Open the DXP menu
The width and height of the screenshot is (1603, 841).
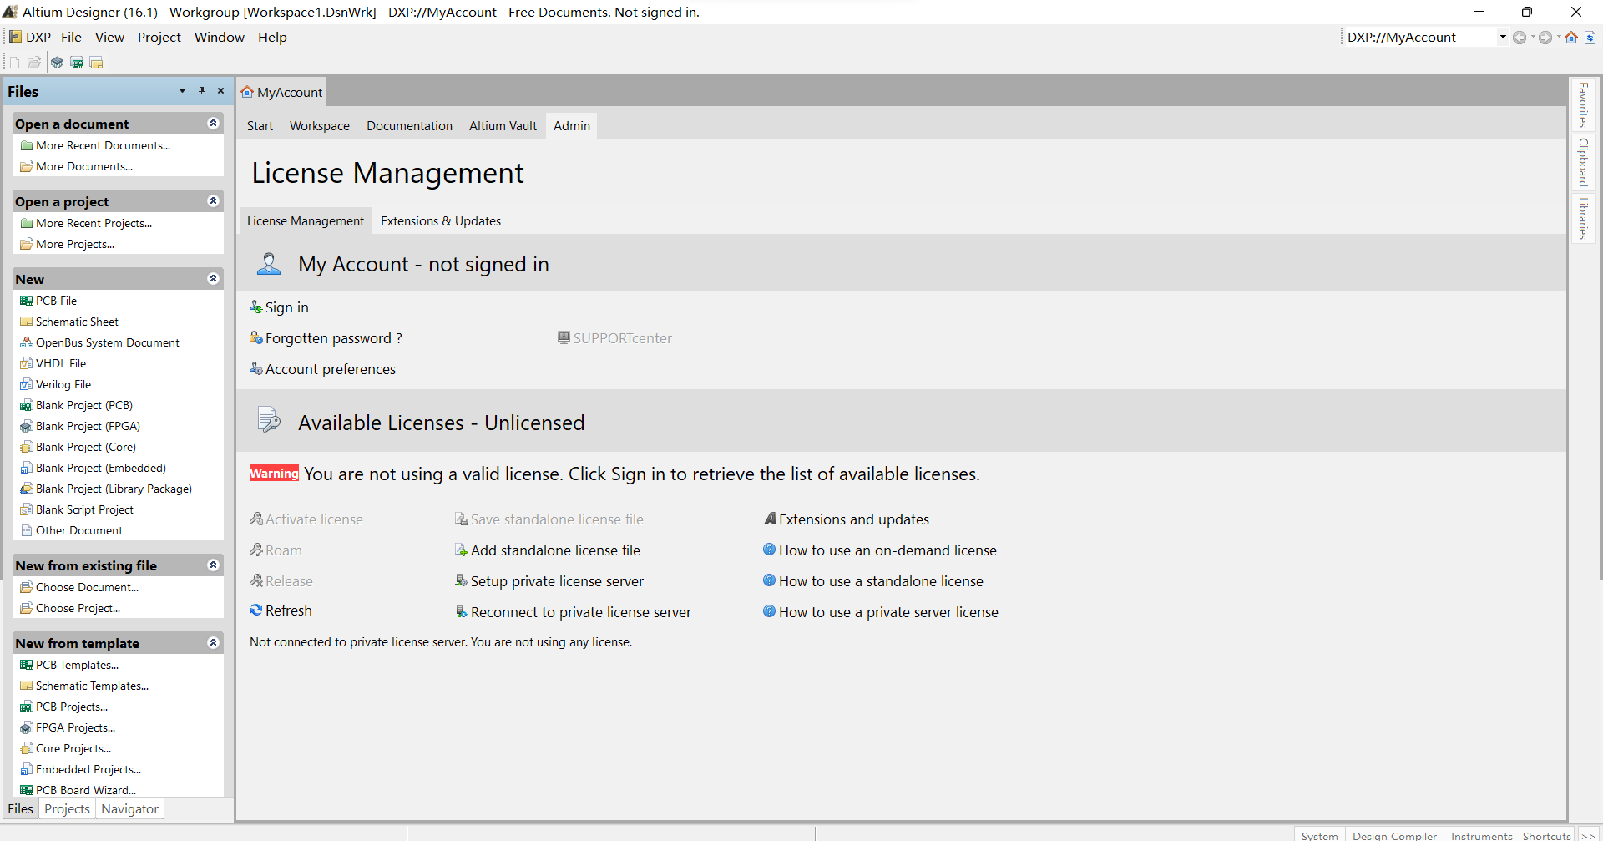(30, 38)
